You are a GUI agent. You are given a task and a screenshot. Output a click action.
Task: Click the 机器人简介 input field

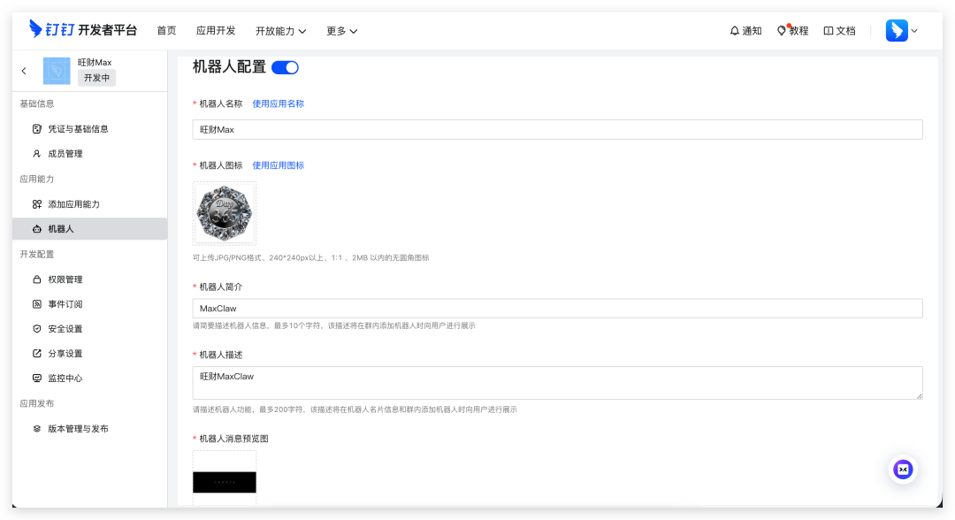[557, 309]
